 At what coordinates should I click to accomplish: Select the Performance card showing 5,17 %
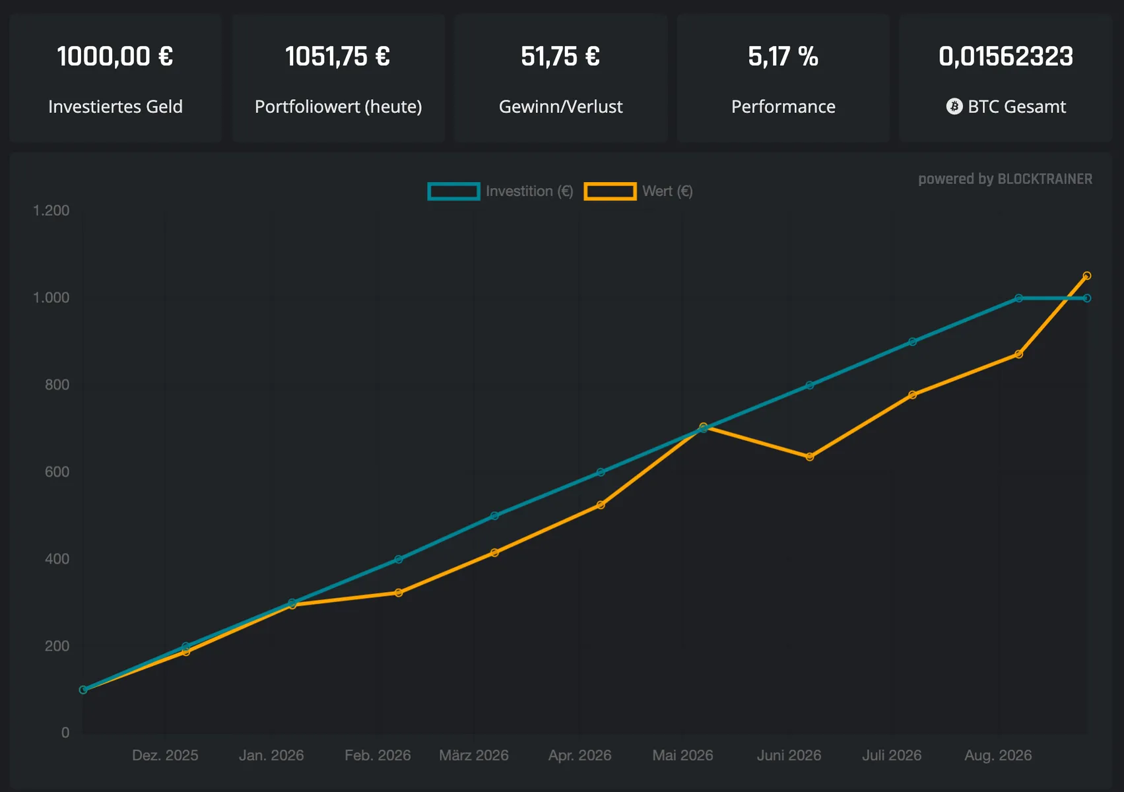coord(783,78)
